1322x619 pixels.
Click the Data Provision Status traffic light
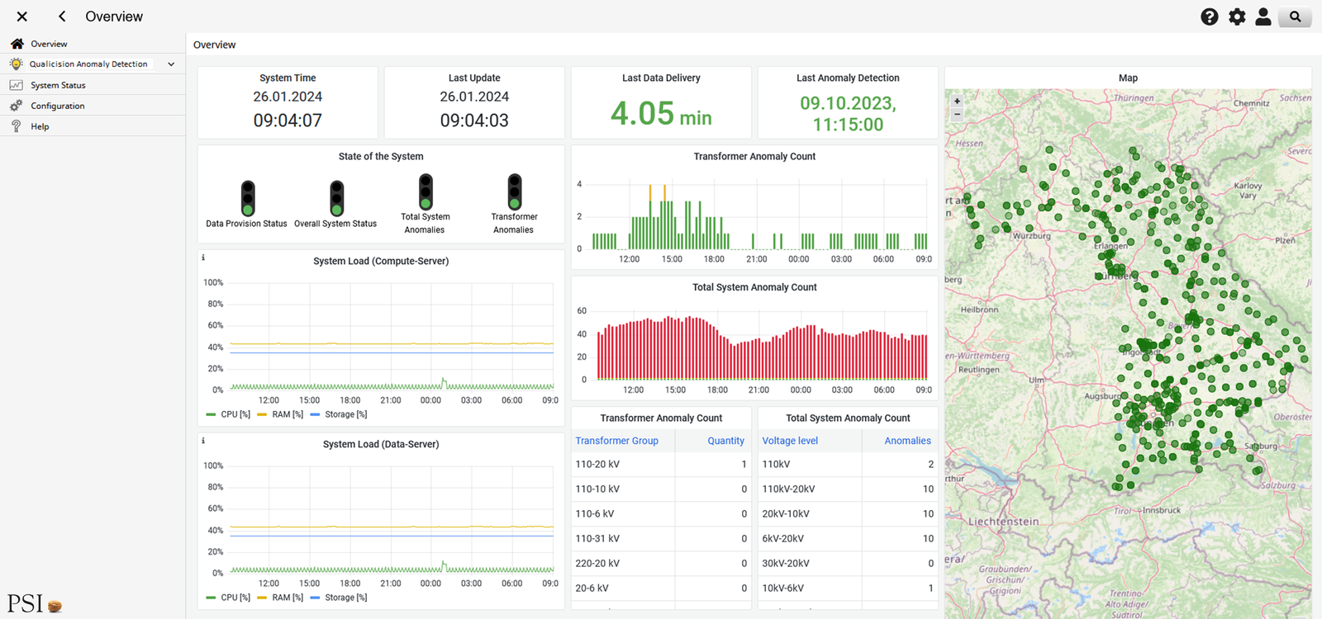[x=248, y=198]
